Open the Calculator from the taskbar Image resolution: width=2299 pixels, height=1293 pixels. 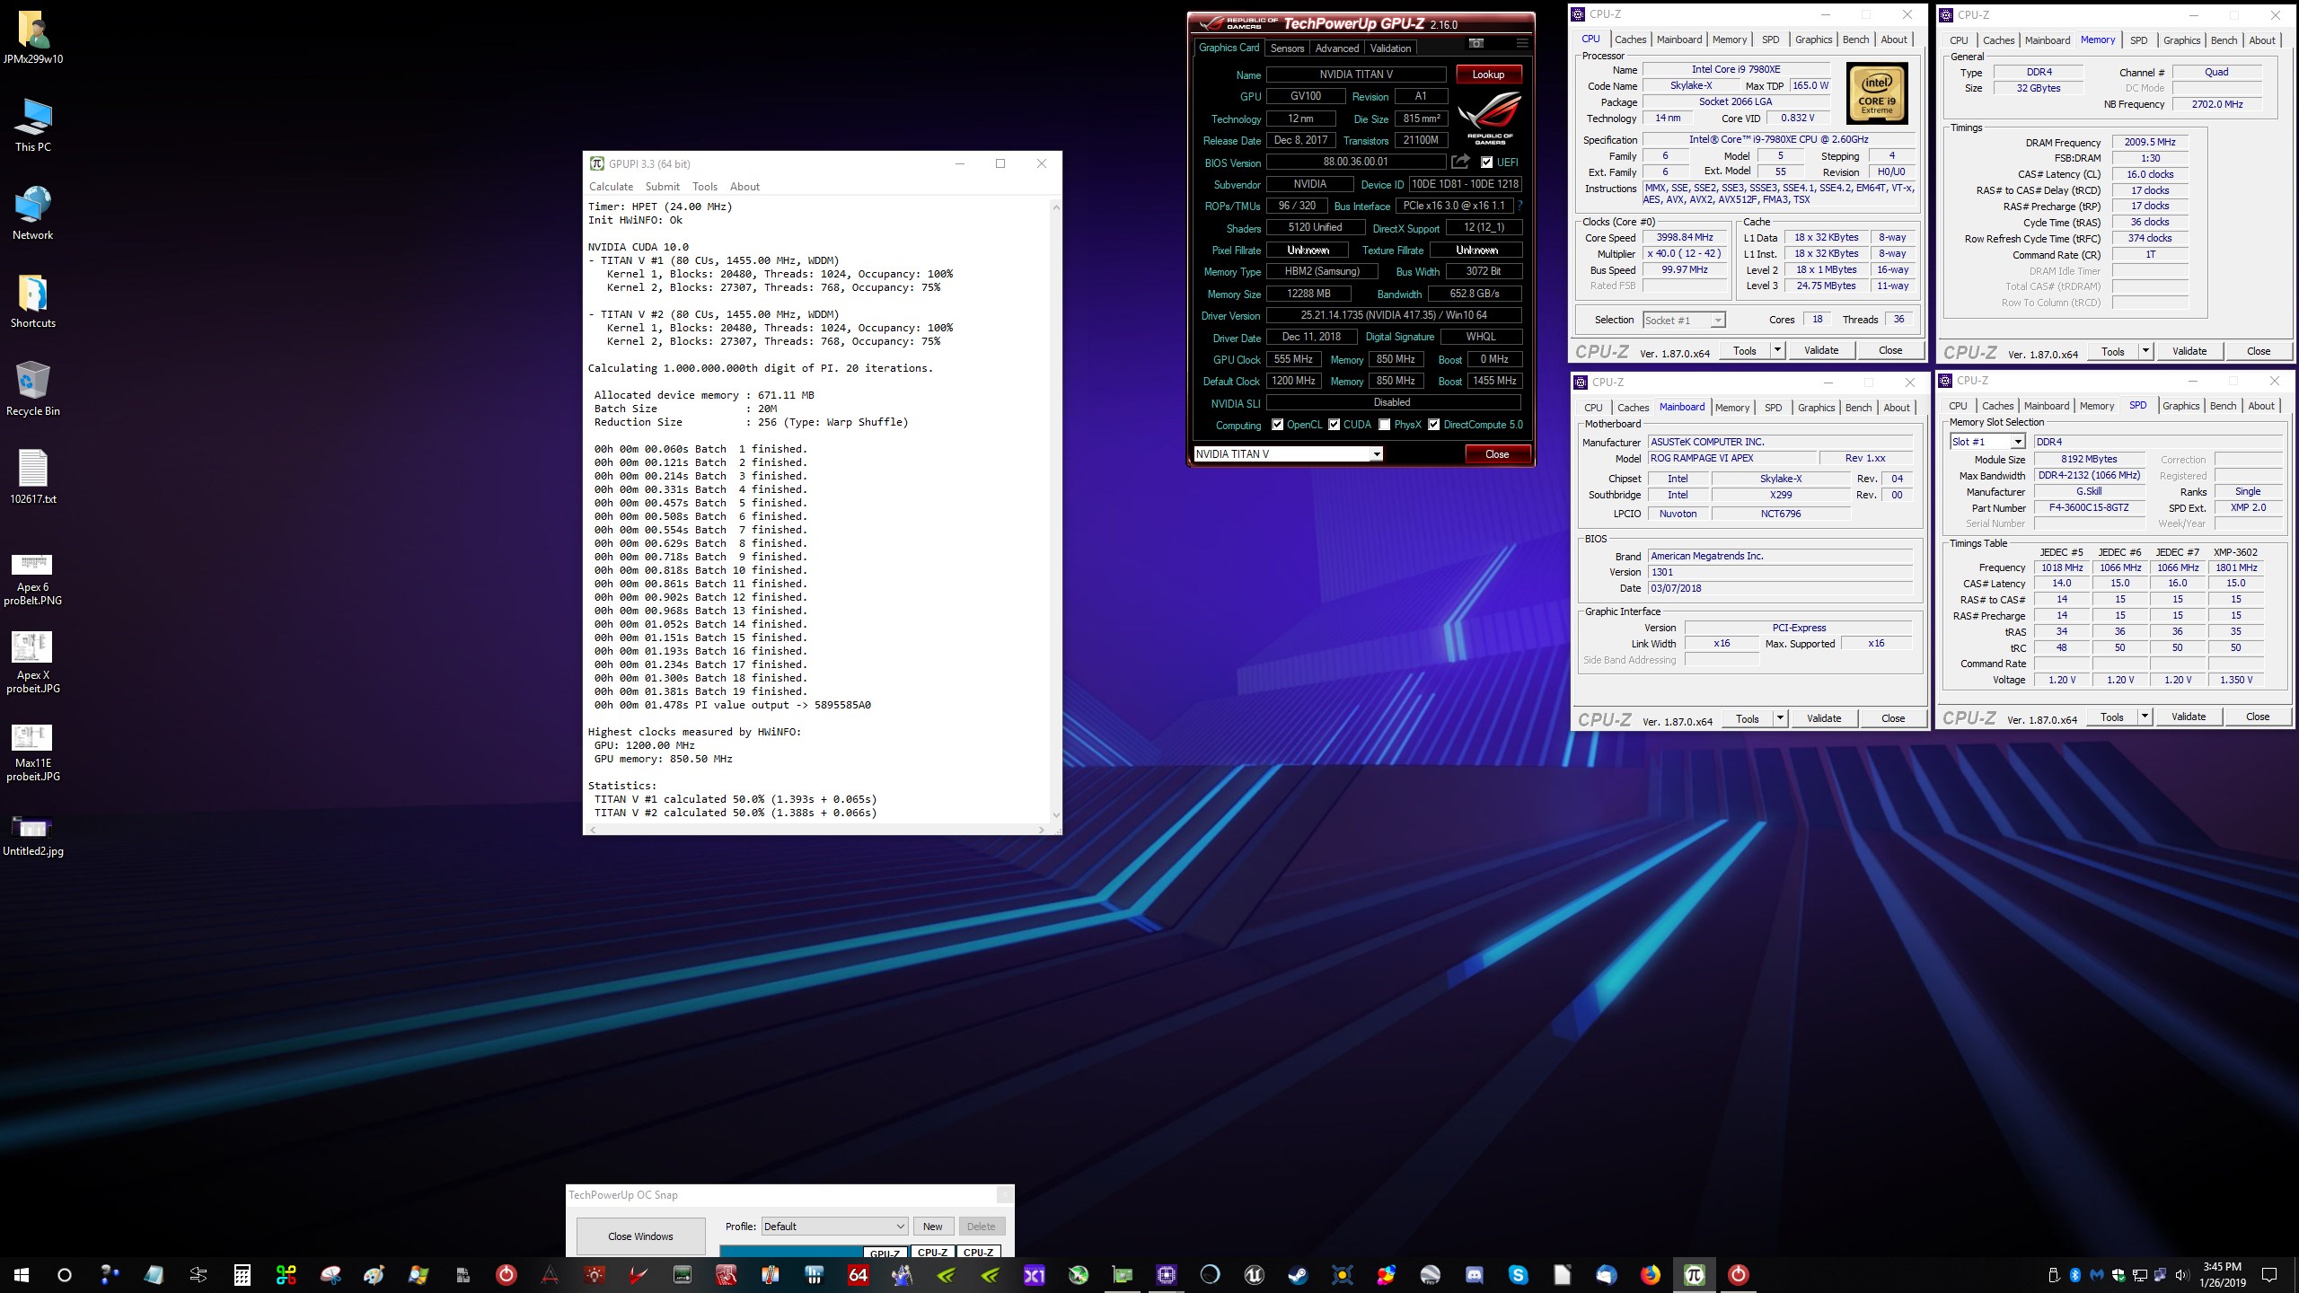pyautogui.click(x=242, y=1274)
